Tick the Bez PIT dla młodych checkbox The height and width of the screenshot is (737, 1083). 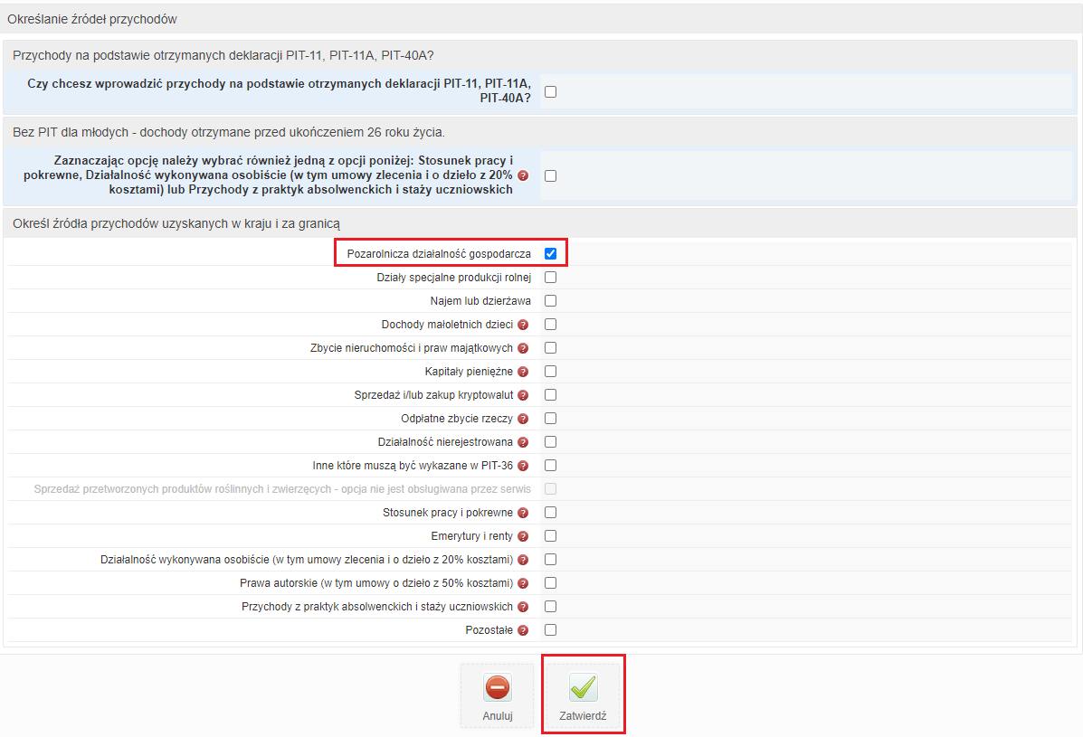(x=550, y=175)
